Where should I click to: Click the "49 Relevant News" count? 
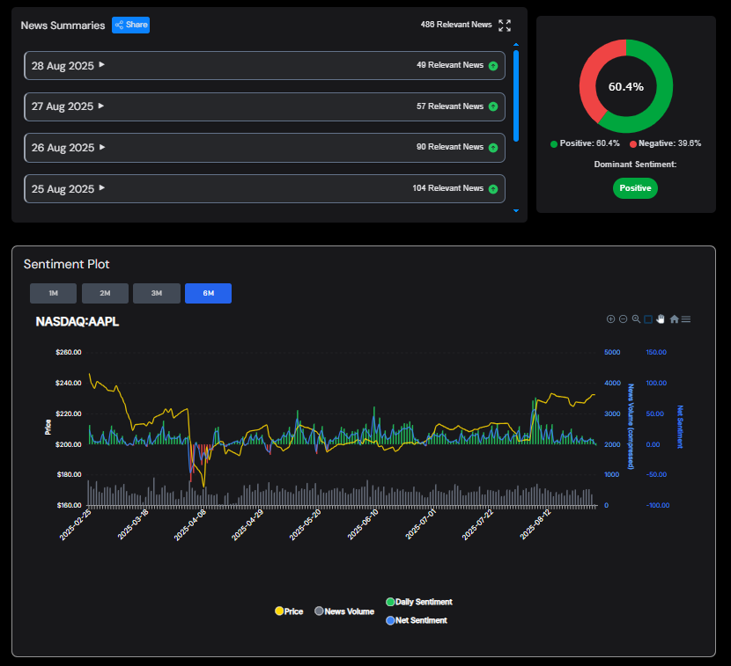click(x=450, y=65)
